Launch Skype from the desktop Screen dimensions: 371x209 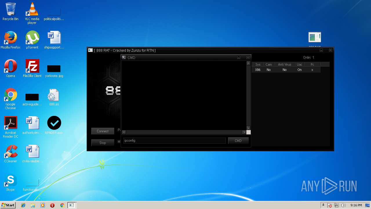pos(10,182)
